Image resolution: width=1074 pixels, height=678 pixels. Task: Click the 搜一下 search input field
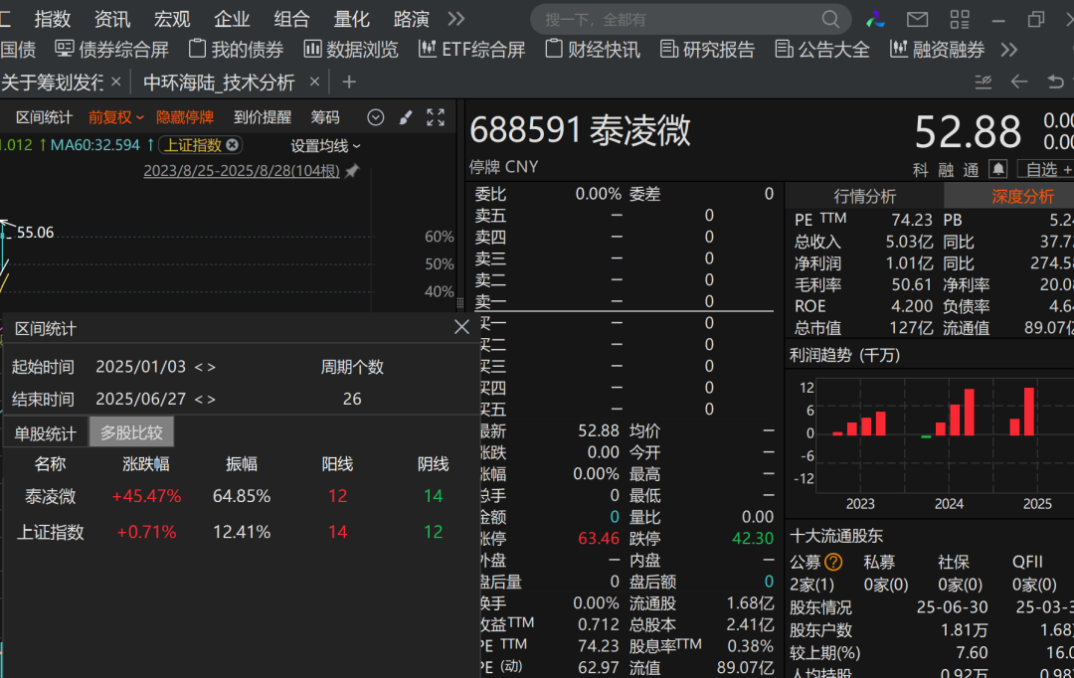(676, 19)
